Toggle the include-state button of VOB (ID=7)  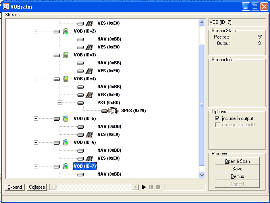57,166
